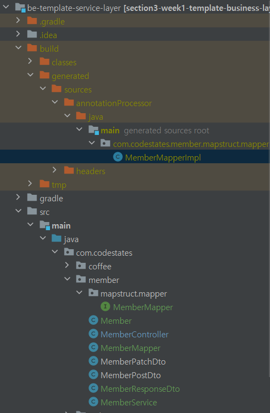Click the annotationProcessor folder icon
Image resolution: width=270 pixels, height=413 pixels.
click(69, 102)
